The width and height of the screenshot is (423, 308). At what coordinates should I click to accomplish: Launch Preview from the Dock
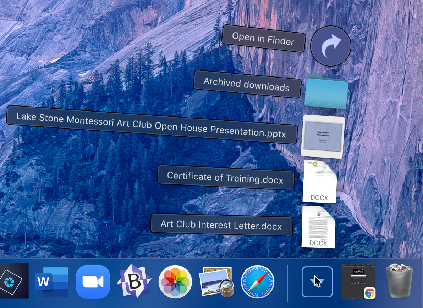point(216,281)
